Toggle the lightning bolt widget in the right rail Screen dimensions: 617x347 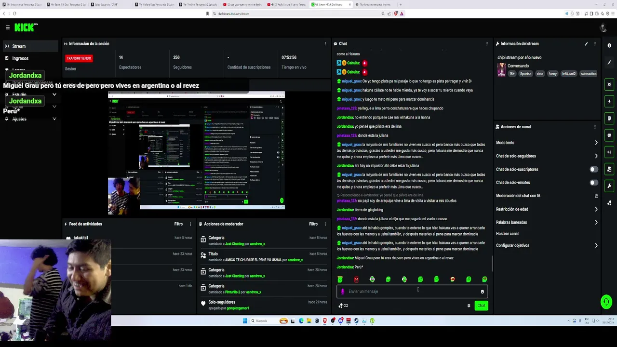609,102
